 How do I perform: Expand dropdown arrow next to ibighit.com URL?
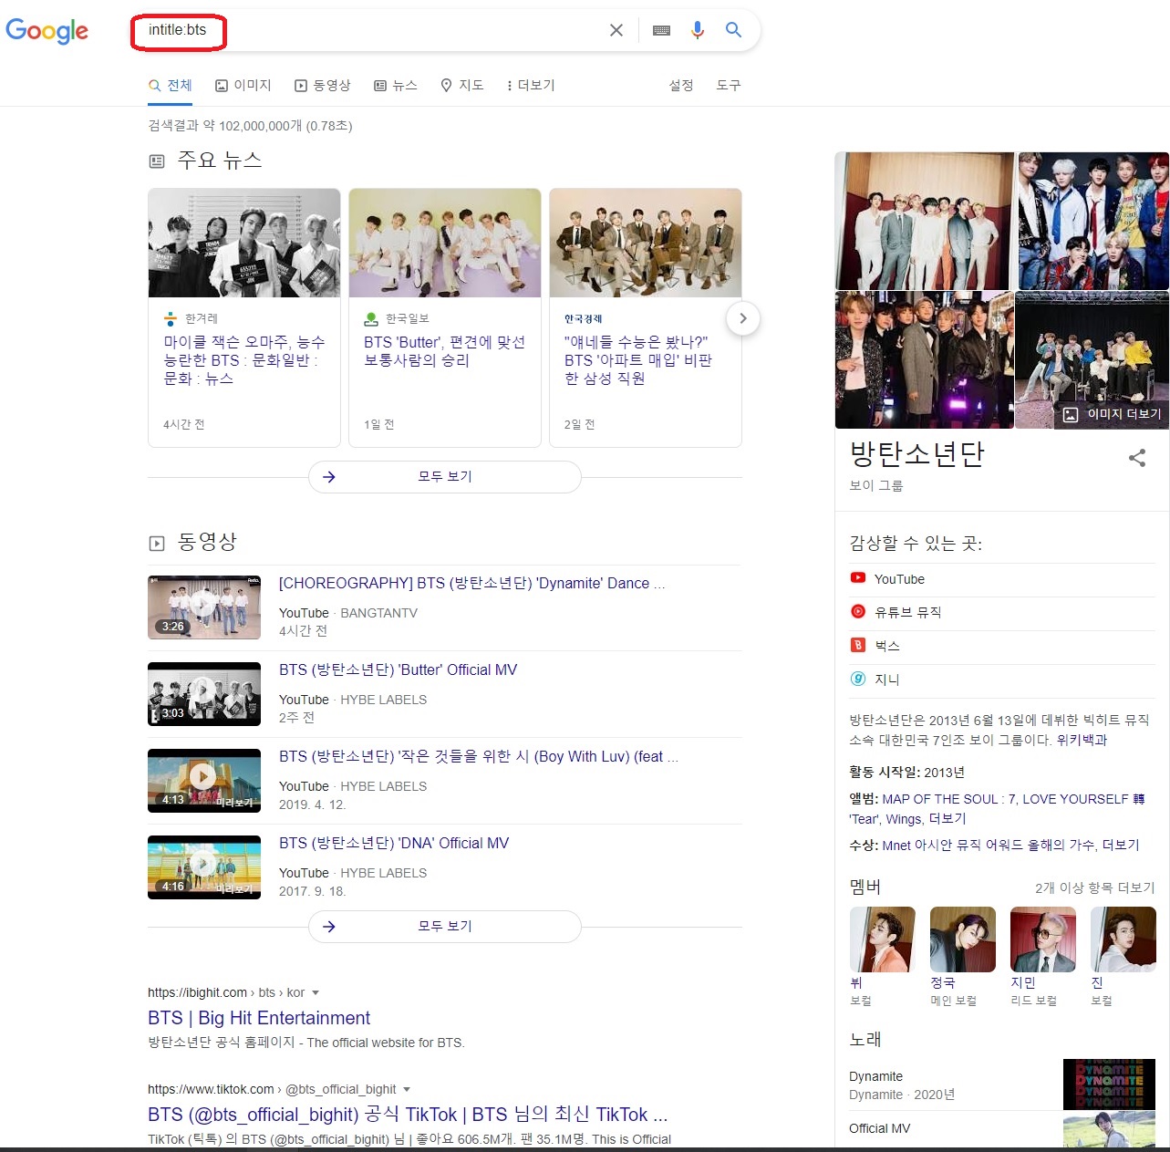point(316,992)
